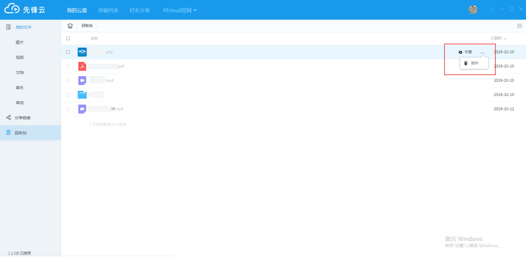Screen dimensions: 526x257
Task: Open the notification bell icon
Action: click(491, 9)
